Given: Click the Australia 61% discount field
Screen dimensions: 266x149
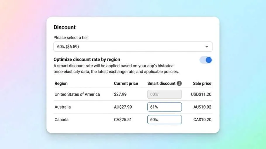Looking at the screenshot, I should click(x=164, y=107).
